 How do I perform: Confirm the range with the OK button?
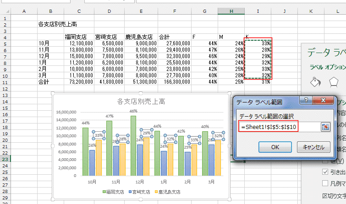275,147
